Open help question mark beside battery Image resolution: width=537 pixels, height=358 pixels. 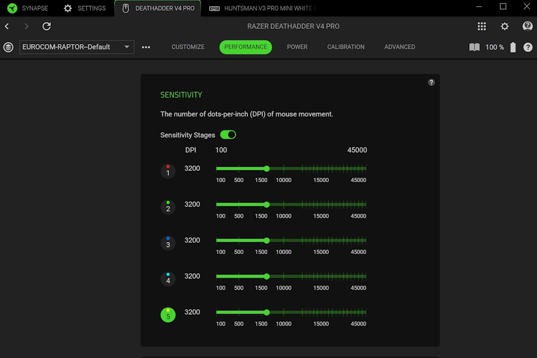click(528, 48)
